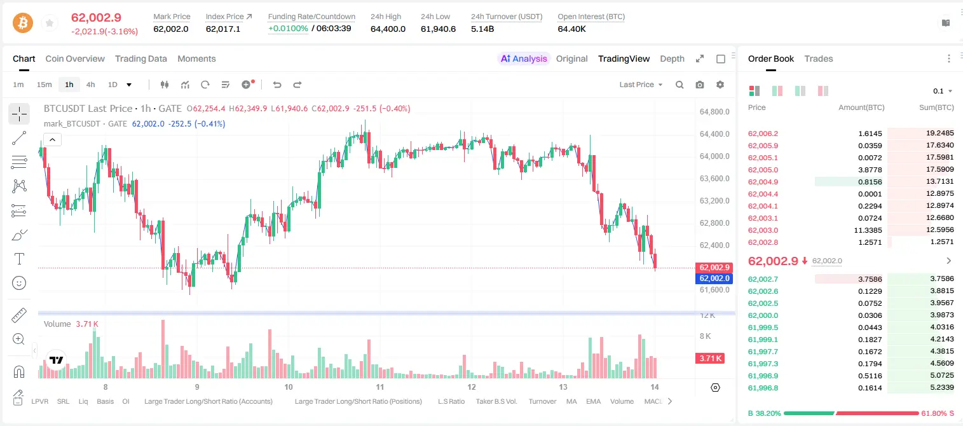Screen dimensions: 963x426
Task: Open more timeframes dropdown arrow
Action: [x=129, y=85]
